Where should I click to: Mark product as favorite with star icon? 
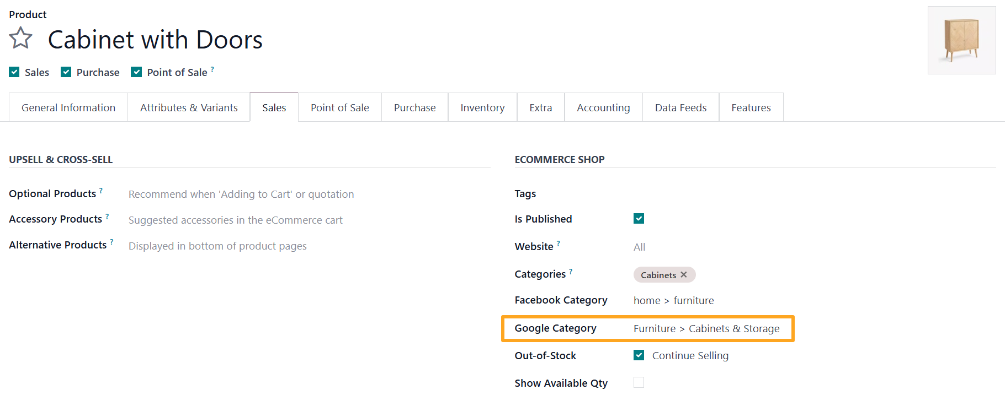pos(21,38)
